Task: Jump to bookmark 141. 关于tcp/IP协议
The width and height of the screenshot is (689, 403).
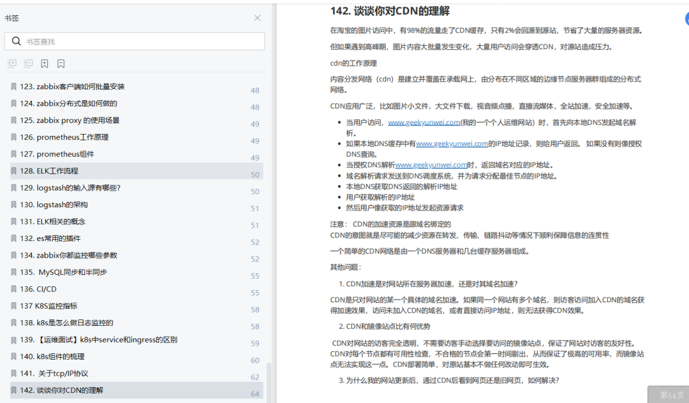Action: coord(137,374)
